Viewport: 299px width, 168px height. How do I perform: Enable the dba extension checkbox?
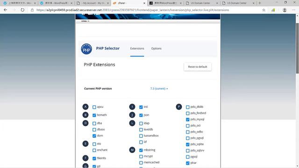point(94,123)
